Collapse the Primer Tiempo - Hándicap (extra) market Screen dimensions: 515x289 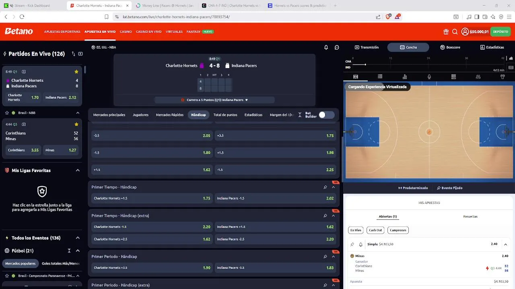(x=333, y=216)
